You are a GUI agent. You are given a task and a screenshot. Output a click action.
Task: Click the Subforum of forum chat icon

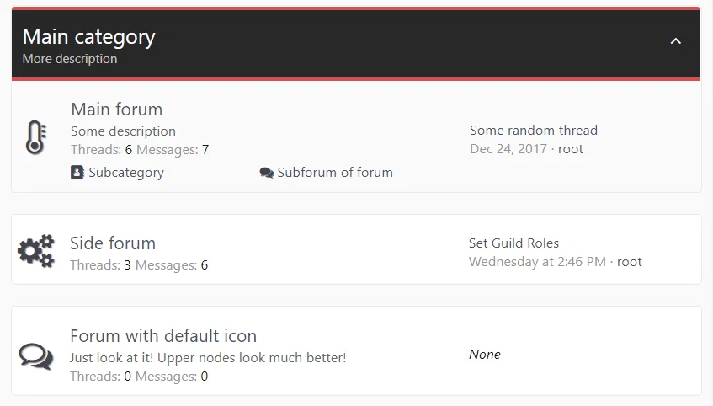coord(267,173)
